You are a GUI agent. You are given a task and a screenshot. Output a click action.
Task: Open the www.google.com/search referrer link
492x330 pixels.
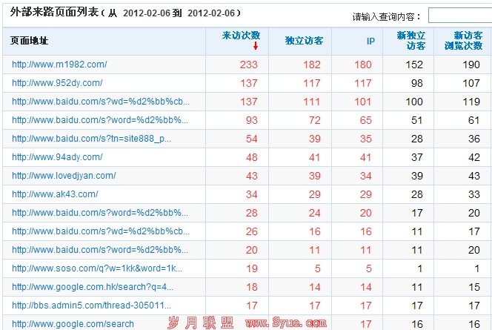(73, 324)
